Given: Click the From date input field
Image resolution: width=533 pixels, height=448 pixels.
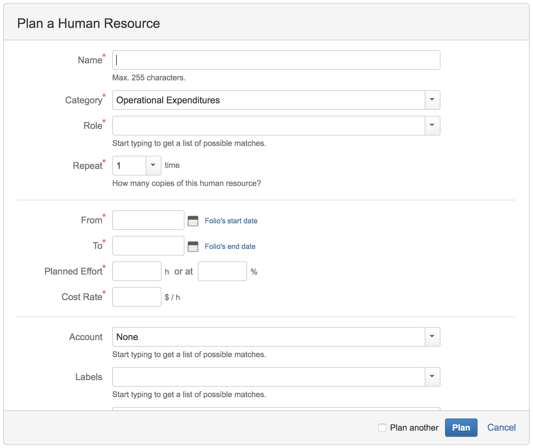Looking at the screenshot, I should point(148,220).
